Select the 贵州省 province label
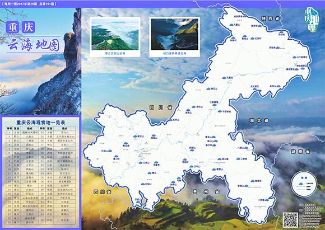This screenshot has height=230, width=325. point(206,192)
